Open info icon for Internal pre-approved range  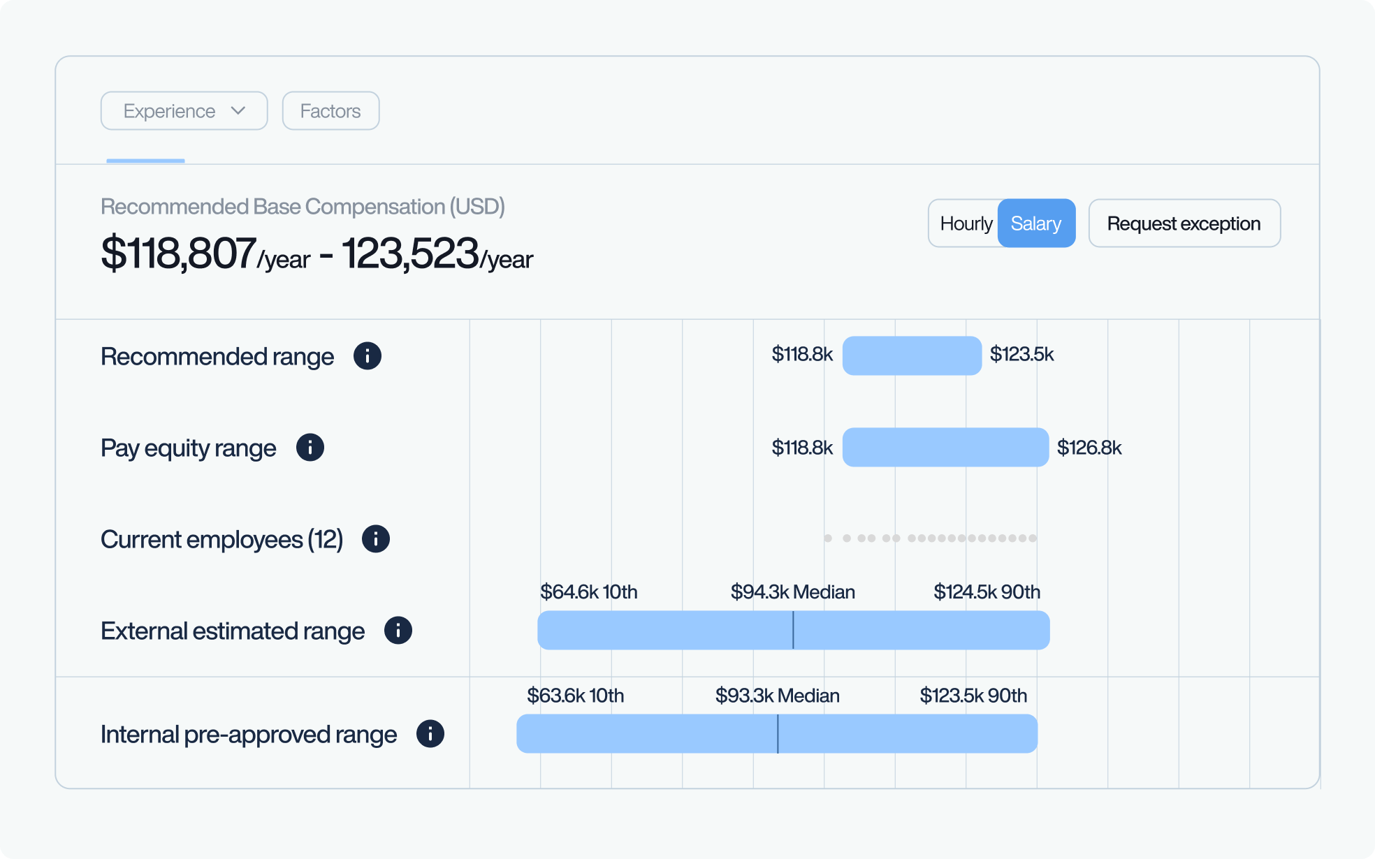(x=430, y=734)
